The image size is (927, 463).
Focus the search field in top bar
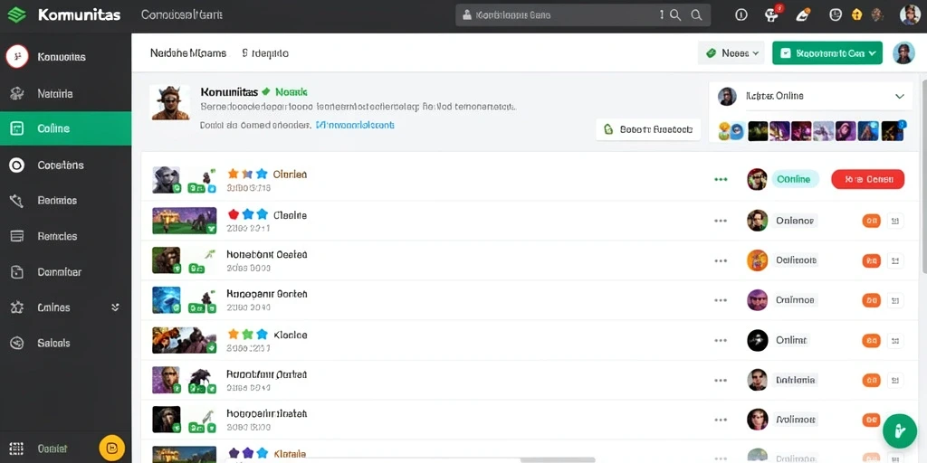point(582,15)
